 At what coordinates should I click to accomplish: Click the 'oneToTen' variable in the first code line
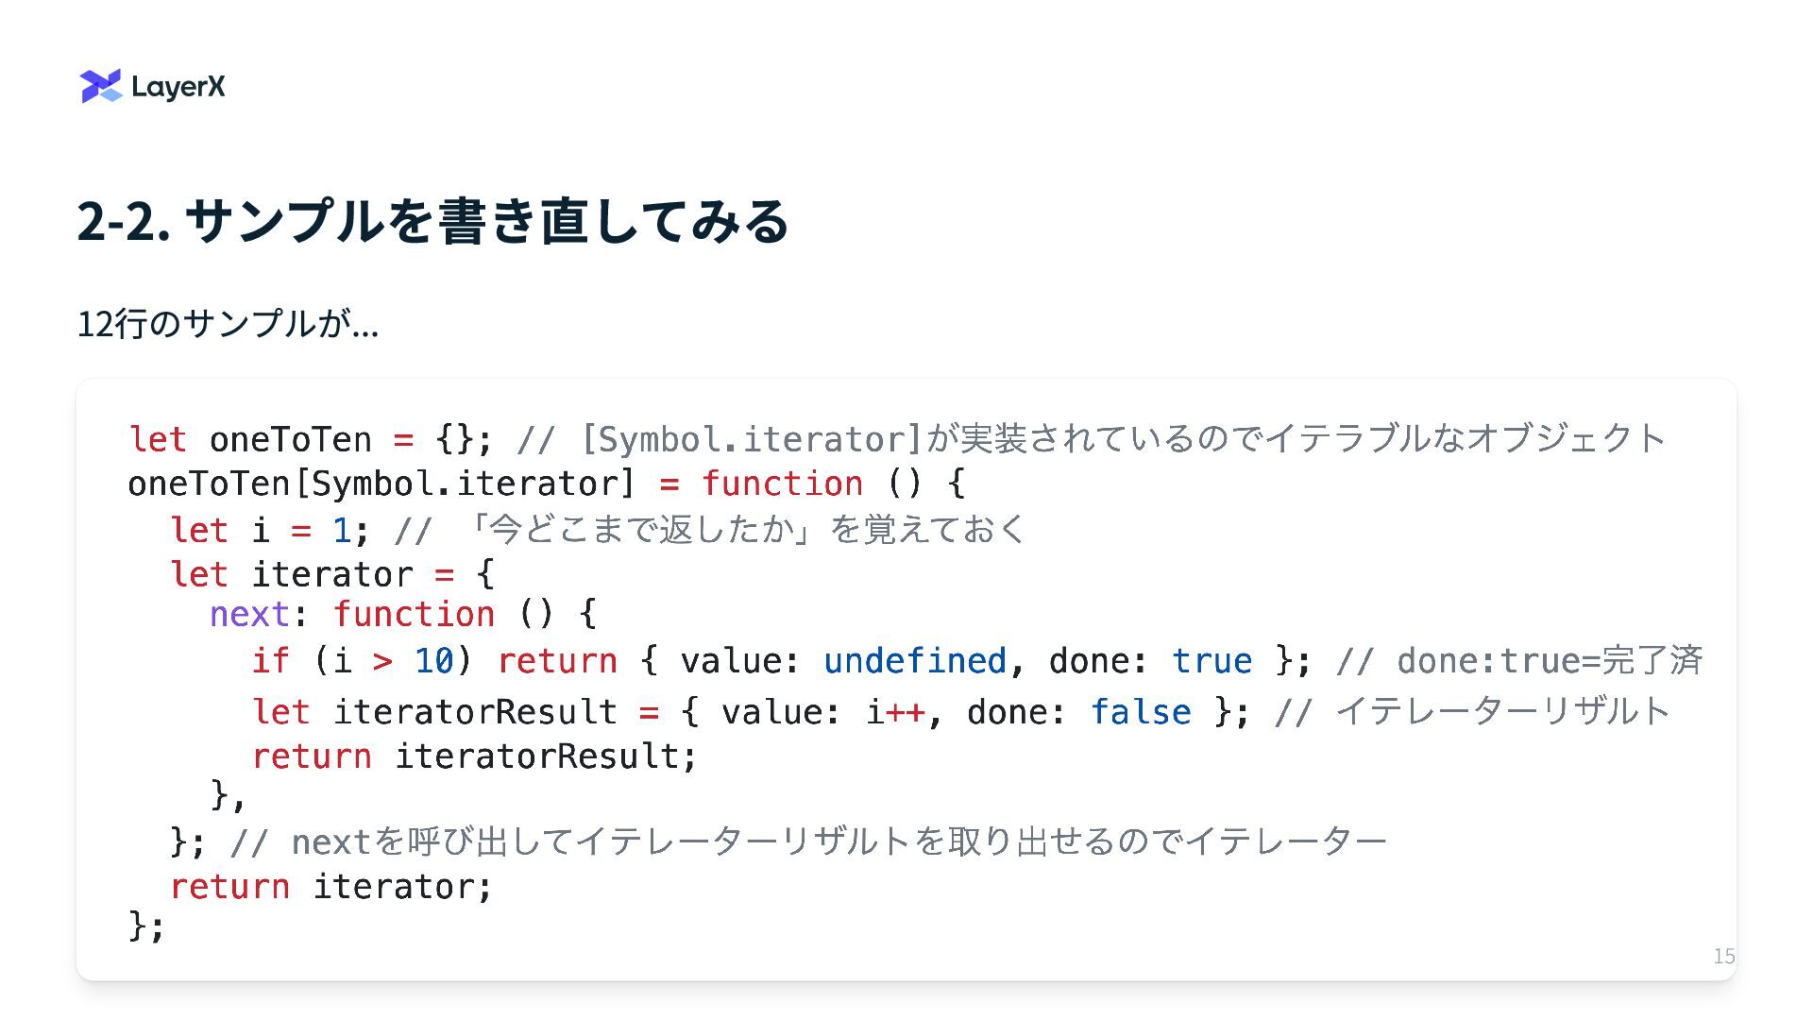(x=291, y=439)
